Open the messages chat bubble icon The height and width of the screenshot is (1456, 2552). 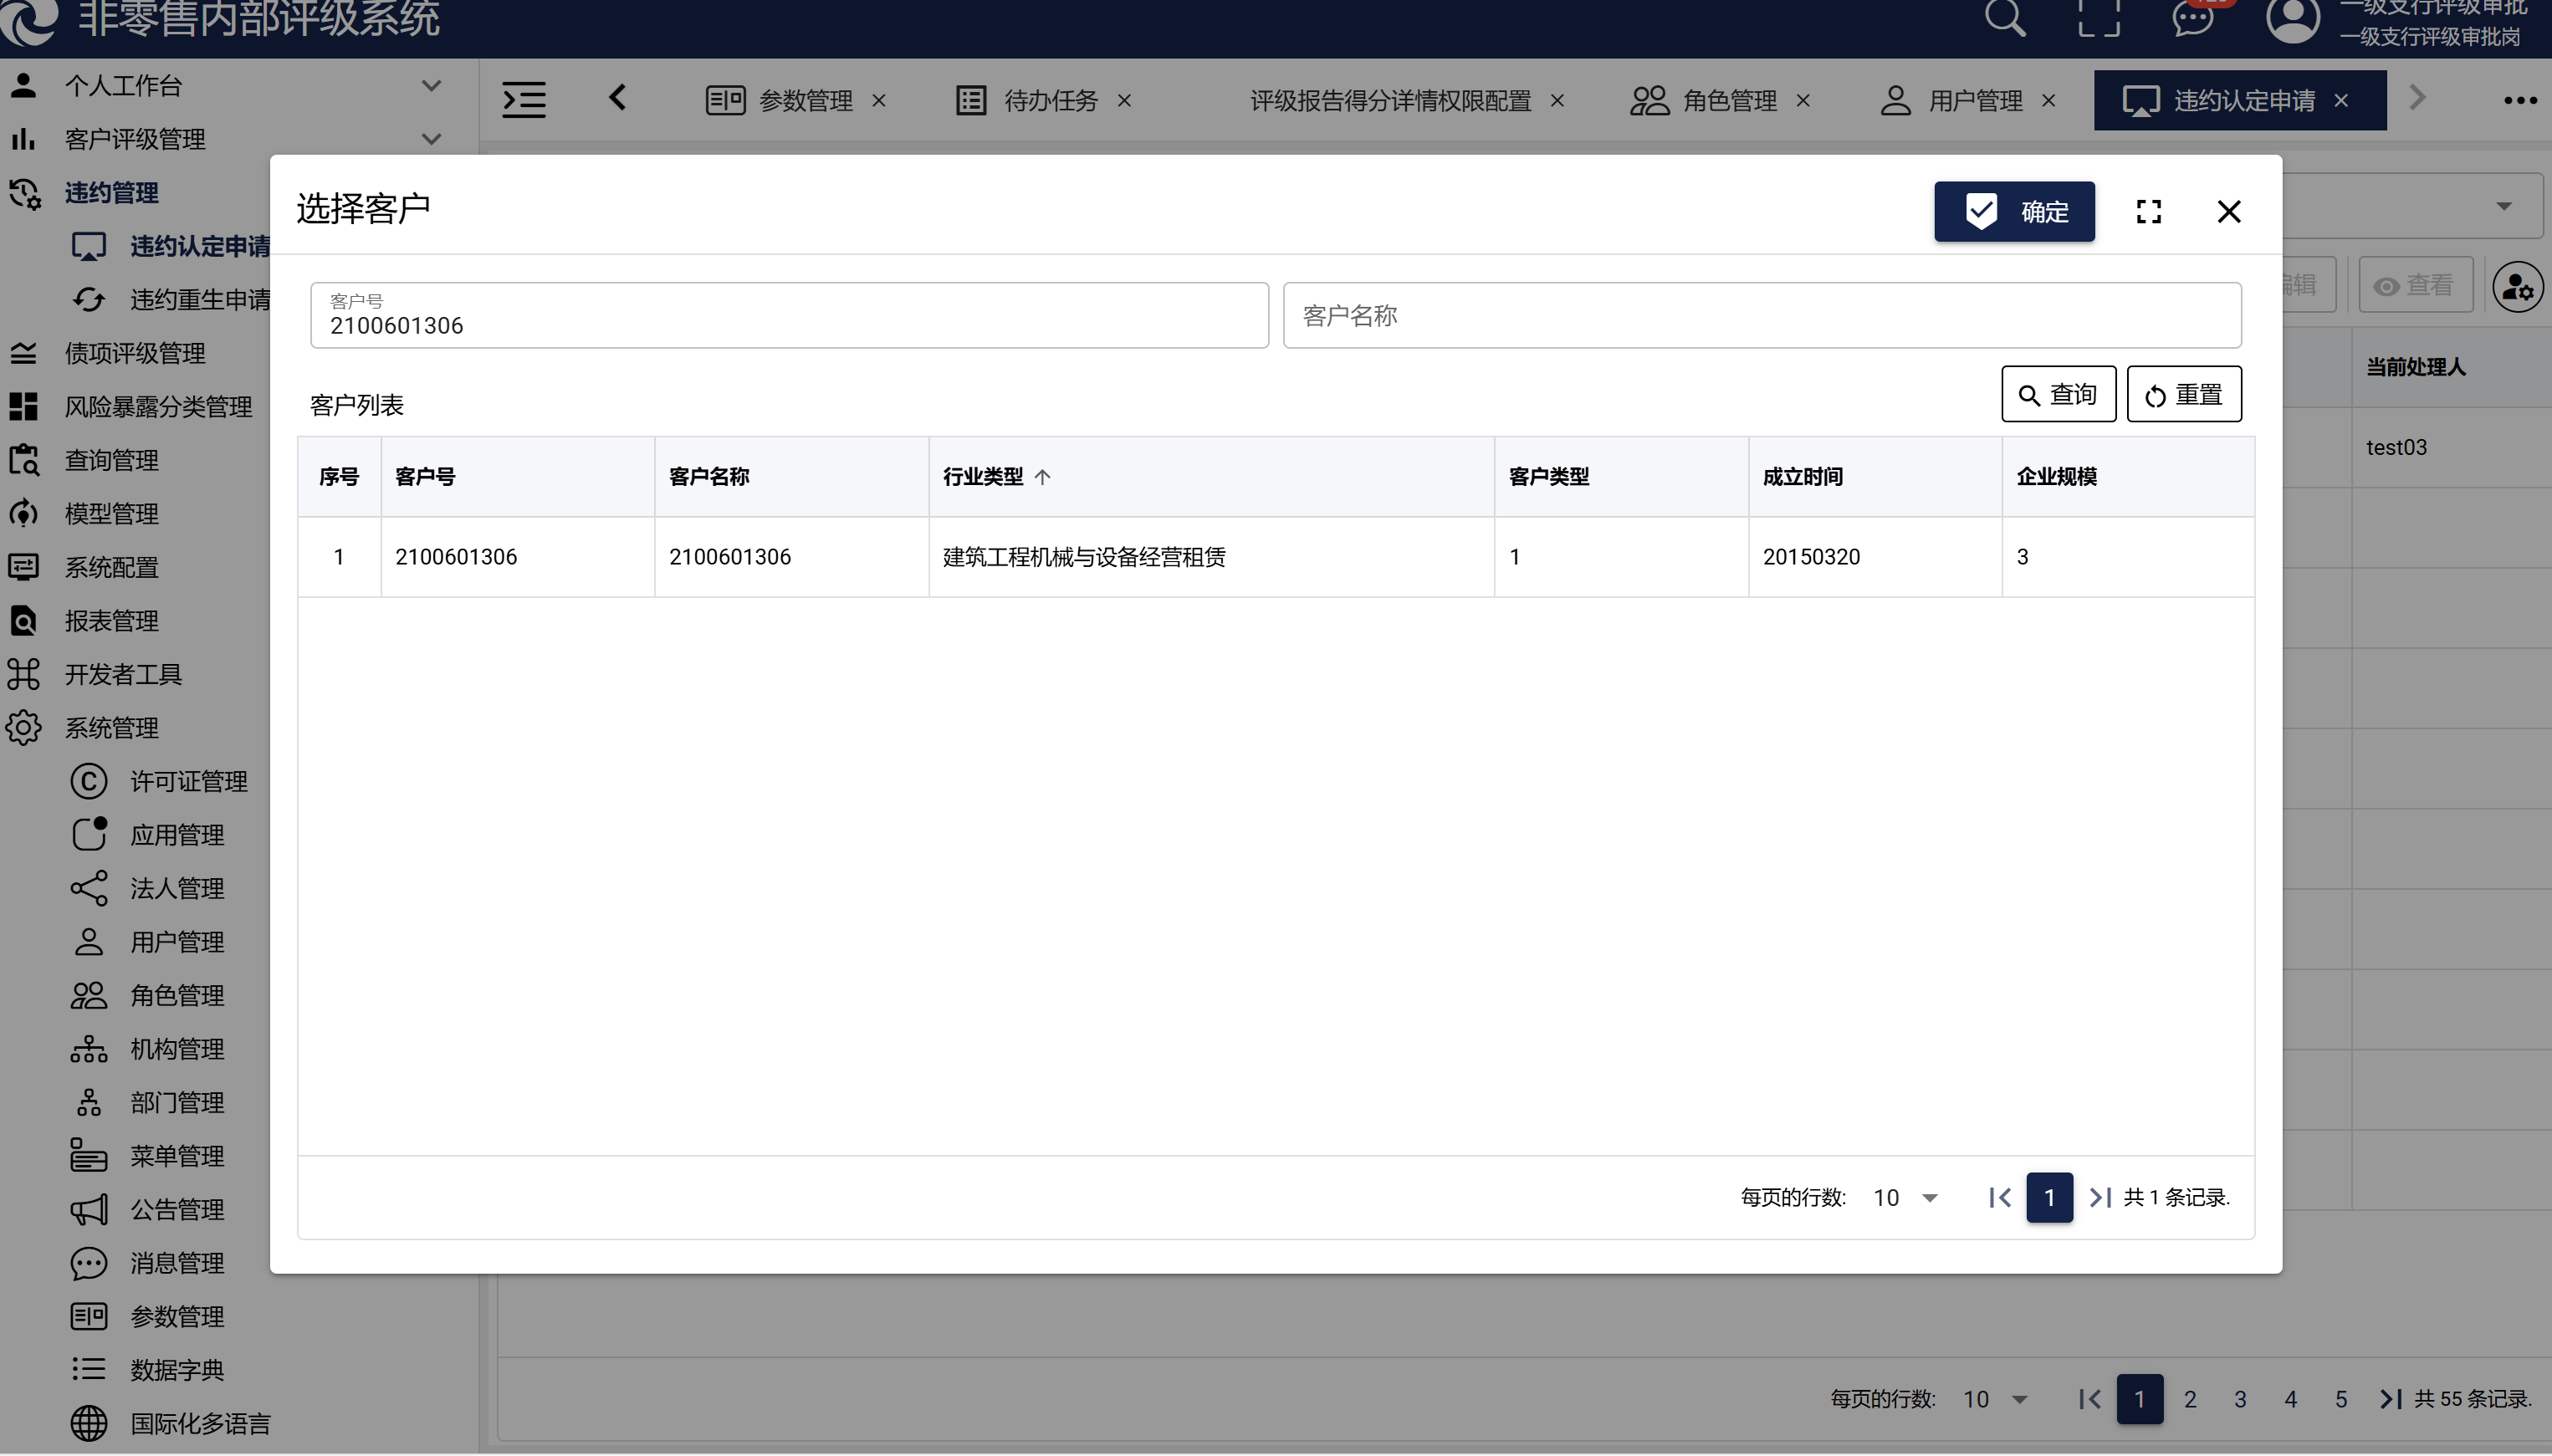pos(2192,18)
